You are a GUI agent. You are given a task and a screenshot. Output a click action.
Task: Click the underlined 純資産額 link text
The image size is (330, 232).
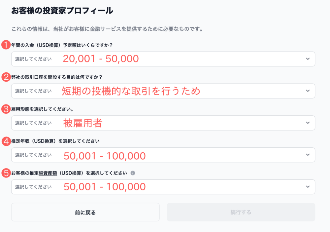(48, 173)
